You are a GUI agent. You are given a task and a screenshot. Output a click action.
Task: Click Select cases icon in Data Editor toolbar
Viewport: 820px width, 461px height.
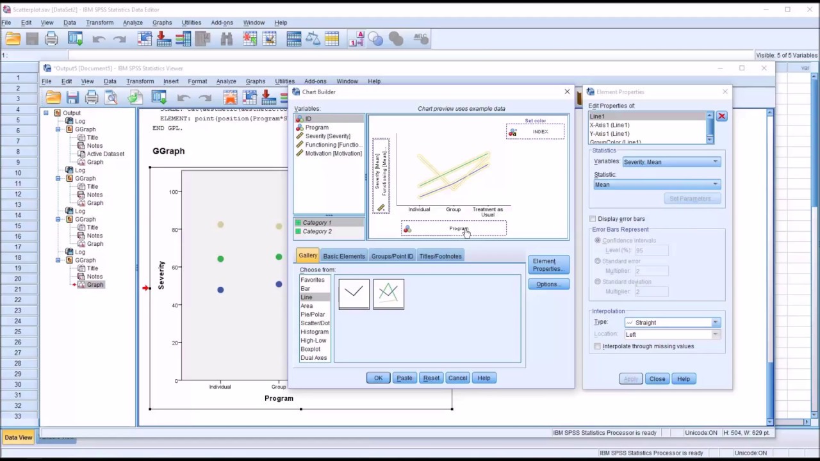(x=332, y=39)
